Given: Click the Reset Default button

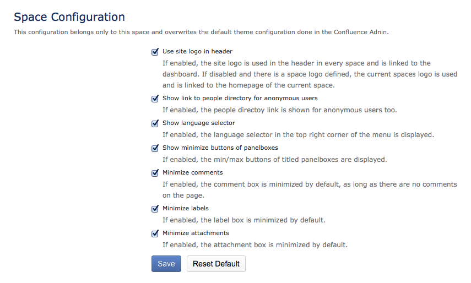Looking at the screenshot, I should (216, 264).
